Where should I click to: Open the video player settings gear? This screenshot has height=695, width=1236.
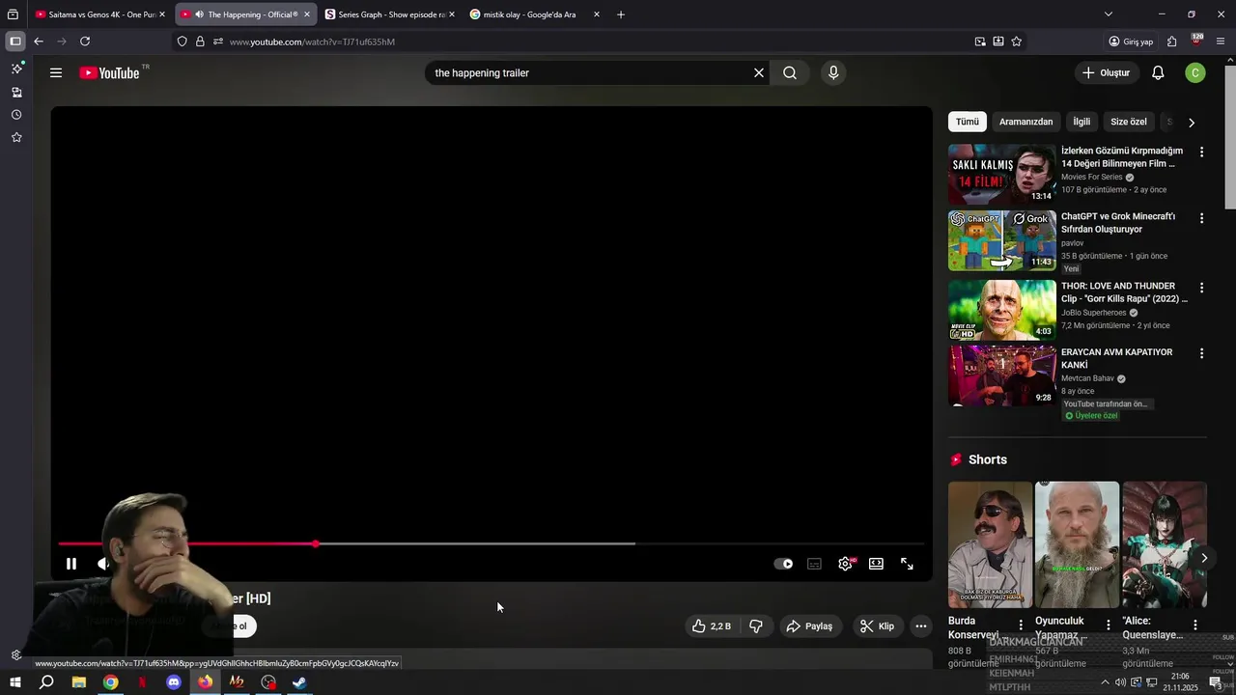tap(846, 564)
